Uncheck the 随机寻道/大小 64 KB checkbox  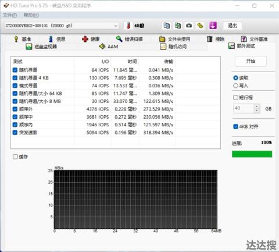pyautogui.click(x=15, y=94)
